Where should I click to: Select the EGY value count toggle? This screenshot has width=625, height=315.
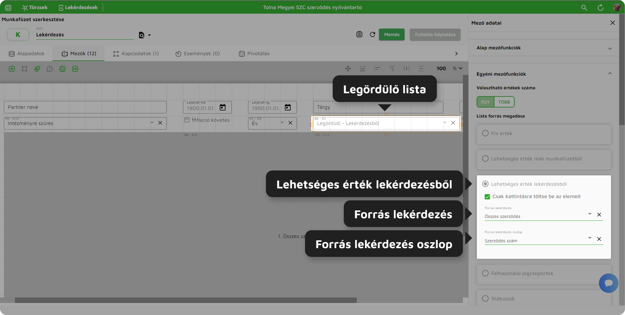pyautogui.click(x=485, y=102)
